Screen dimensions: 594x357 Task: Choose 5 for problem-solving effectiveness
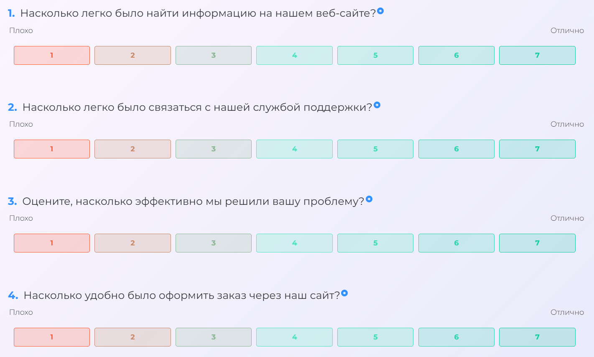pyautogui.click(x=375, y=243)
